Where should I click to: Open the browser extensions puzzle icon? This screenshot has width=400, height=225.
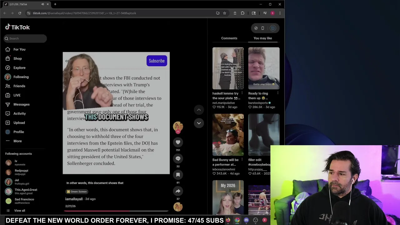click(242, 13)
